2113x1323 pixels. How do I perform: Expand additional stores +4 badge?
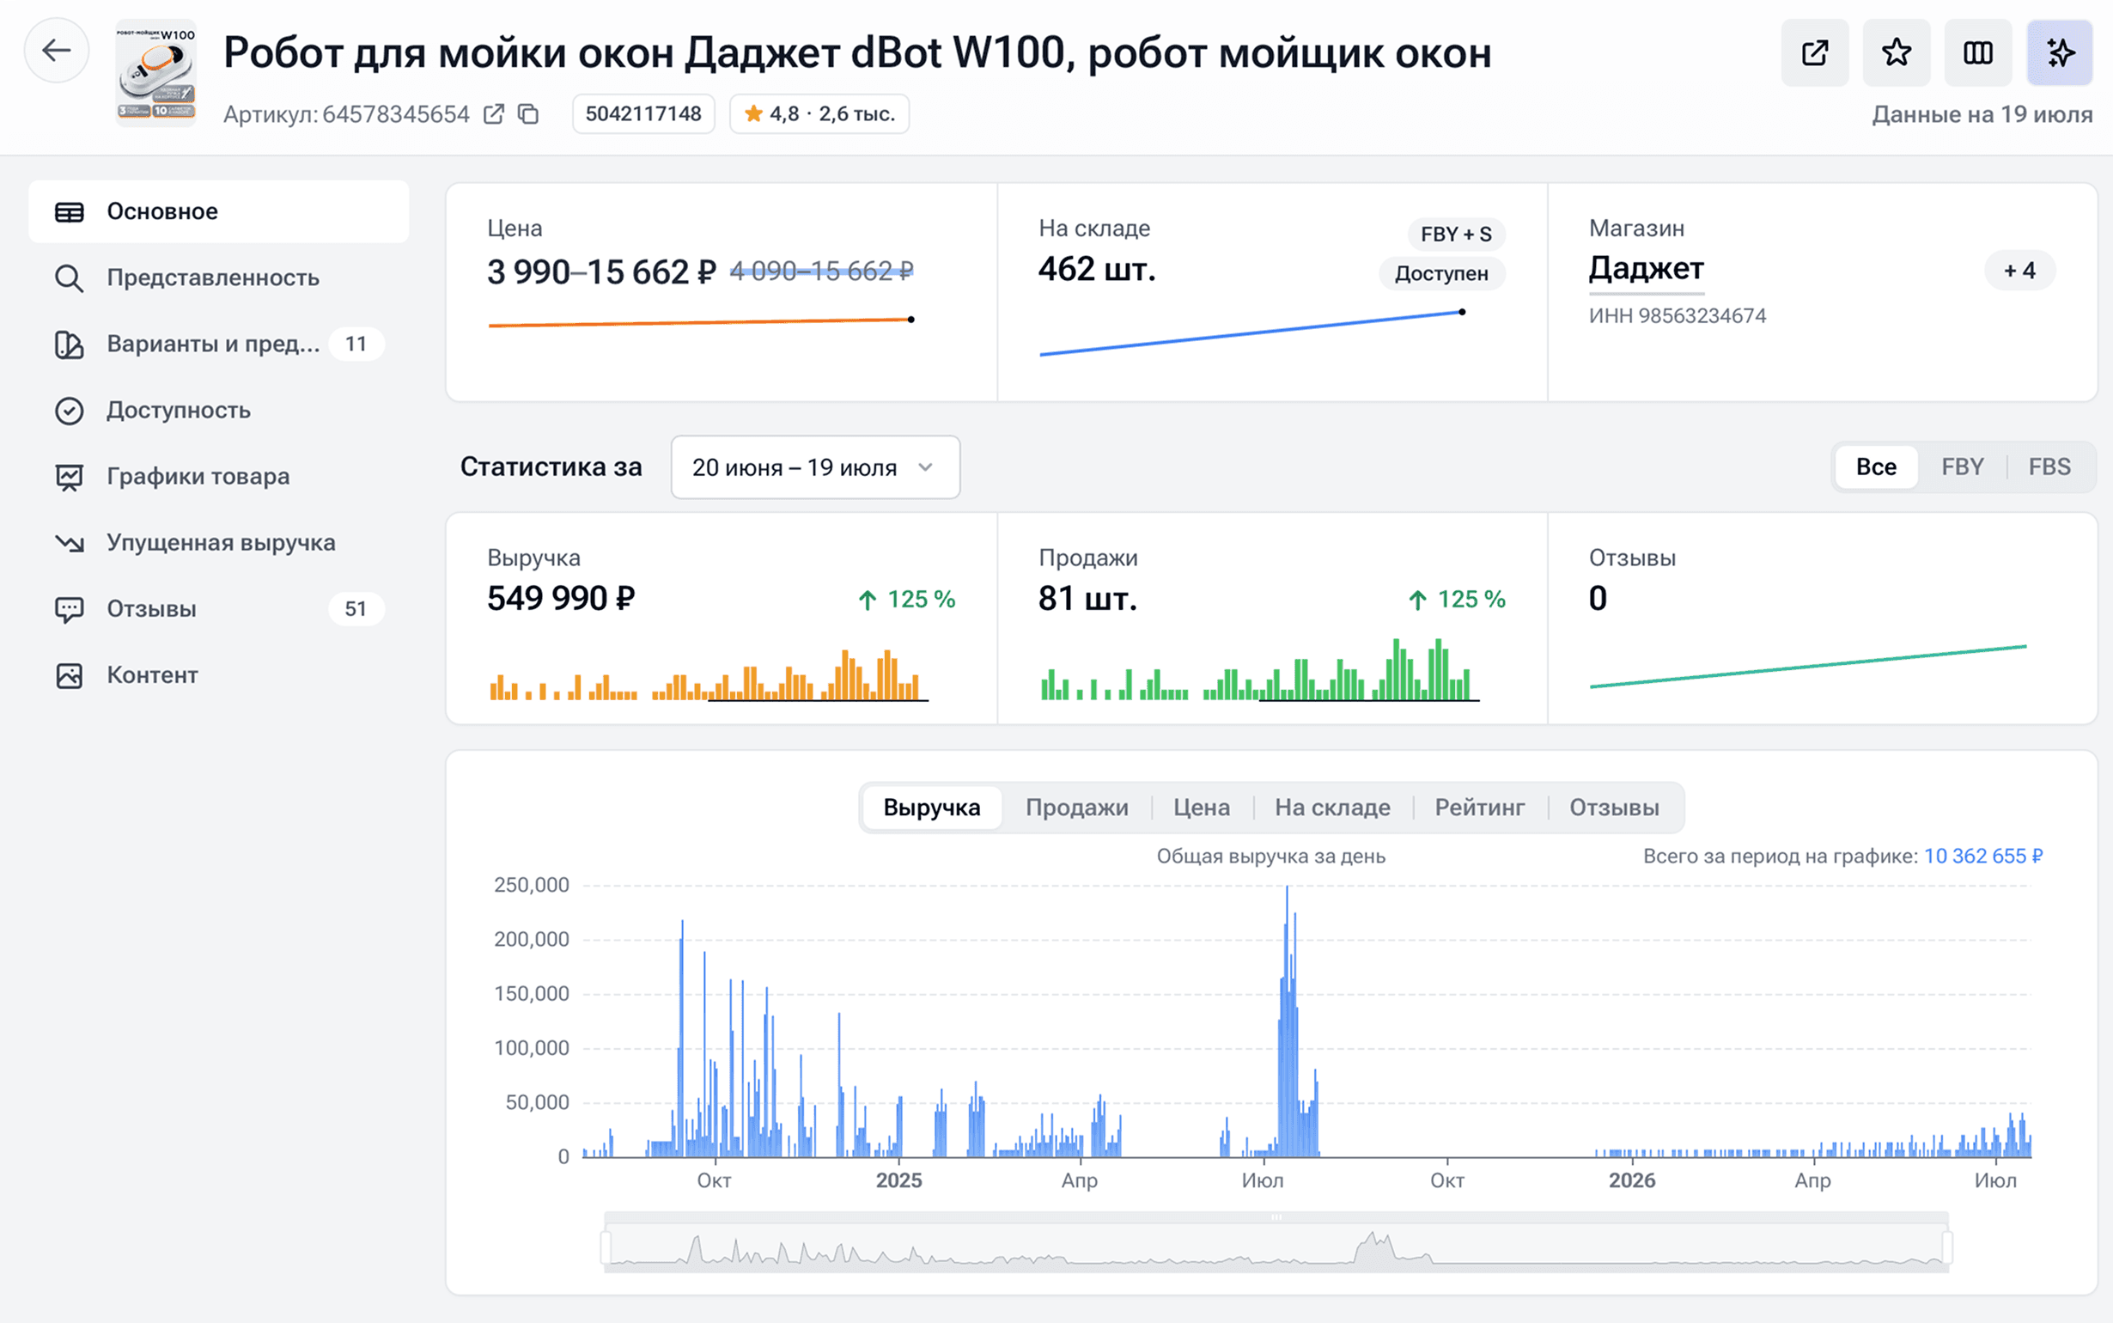2019,271
